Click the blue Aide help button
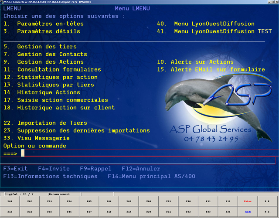The height and width of the screenshot is (218, 279). pyautogui.click(x=248, y=212)
